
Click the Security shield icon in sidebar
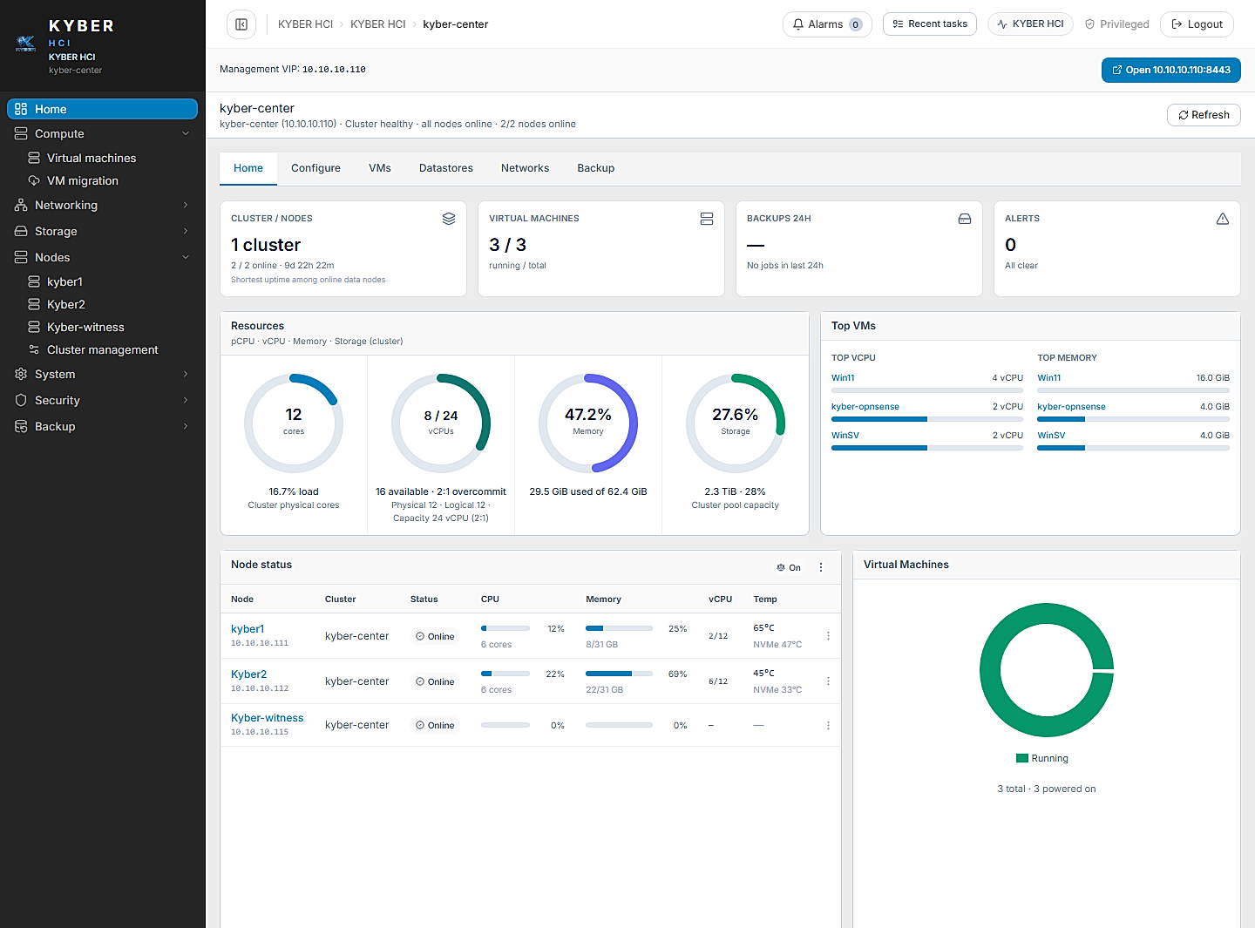[x=21, y=400]
